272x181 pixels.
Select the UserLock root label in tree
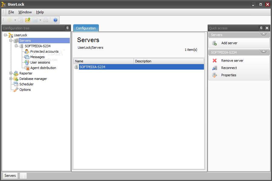[21, 35]
